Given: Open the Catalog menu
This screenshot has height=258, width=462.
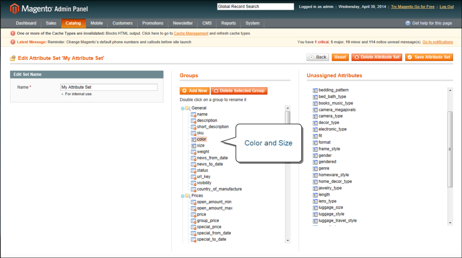Looking at the screenshot, I should click(73, 23).
